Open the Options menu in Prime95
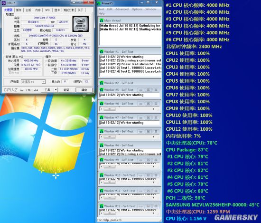Image resolution: width=261 pixels, height=223 pixels. [137, 9]
